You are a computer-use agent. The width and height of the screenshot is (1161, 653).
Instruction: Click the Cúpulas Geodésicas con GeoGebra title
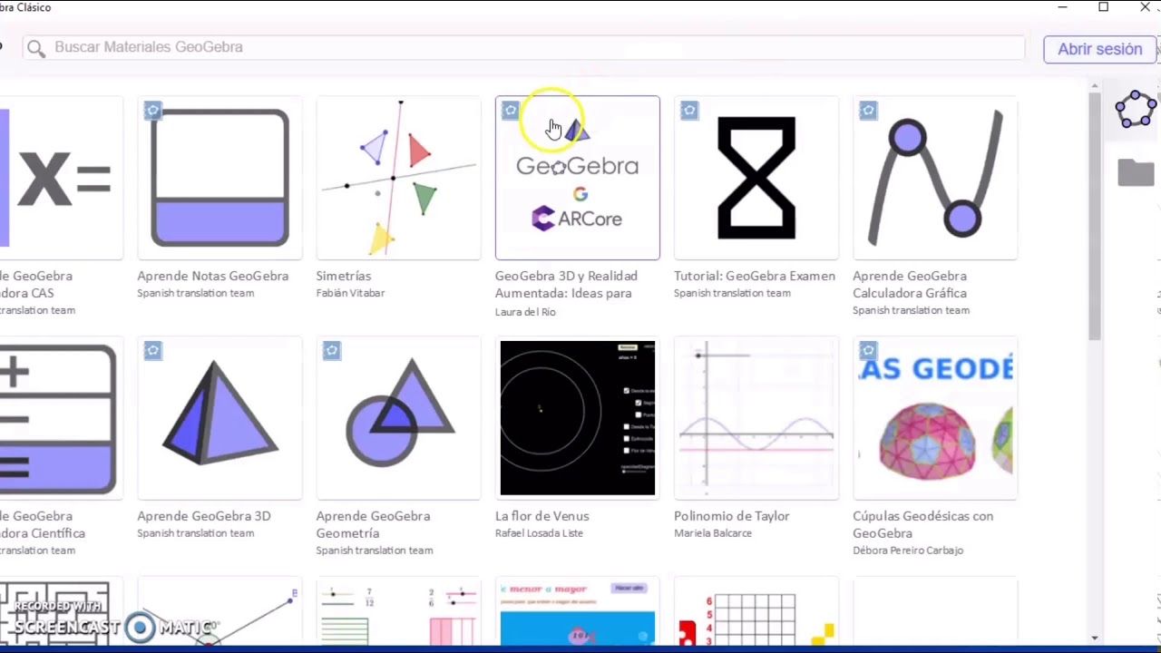pyautogui.click(x=923, y=524)
